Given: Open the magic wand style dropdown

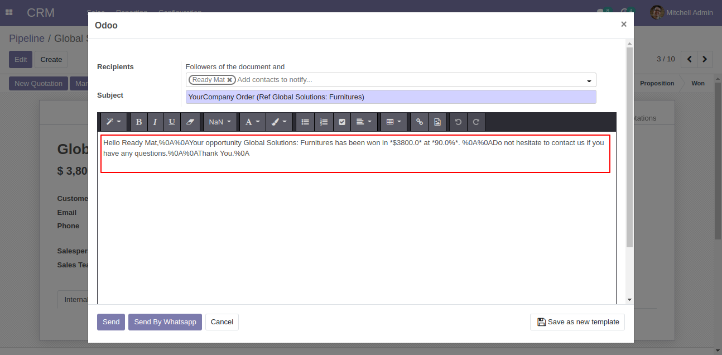Looking at the screenshot, I should coord(114,122).
